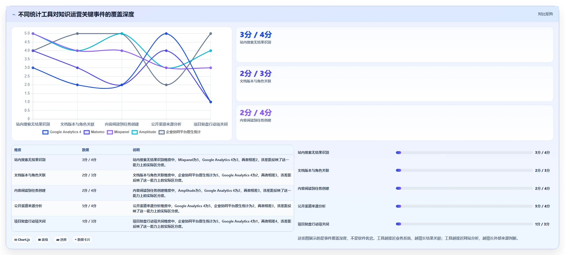The width and height of the screenshot is (565, 255).
Task: Click the 说明 column header
Action: [136, 150]
